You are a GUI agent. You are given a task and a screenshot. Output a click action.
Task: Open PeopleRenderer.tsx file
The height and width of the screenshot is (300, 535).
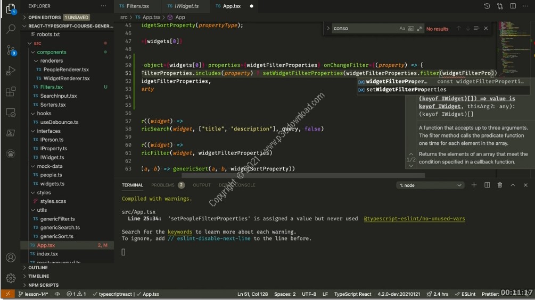click(66, 70)
